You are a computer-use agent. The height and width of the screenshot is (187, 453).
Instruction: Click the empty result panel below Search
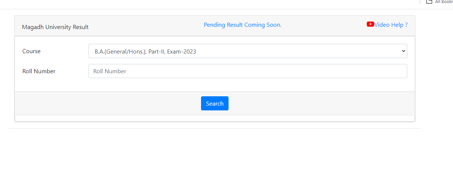coord(214,118)
